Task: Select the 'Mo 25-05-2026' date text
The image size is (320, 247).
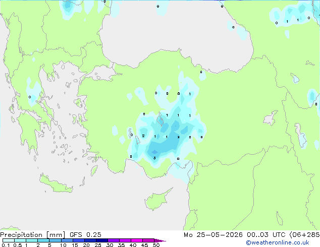Action: 213,235
